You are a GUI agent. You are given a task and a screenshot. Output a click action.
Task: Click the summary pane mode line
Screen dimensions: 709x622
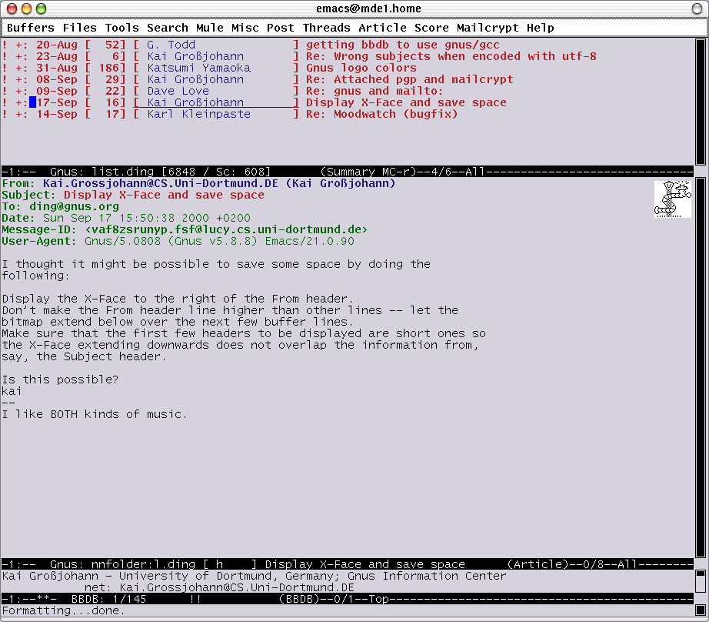(347, 172)
